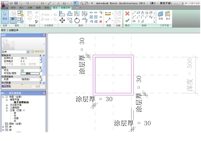Click parameter box beside 拉伸终点 value
Screen dimensions: 201x141
click(x=41, y=58)
